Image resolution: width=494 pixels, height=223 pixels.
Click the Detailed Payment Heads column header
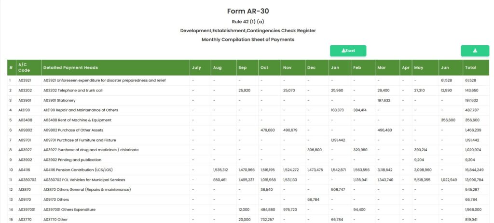pyautogui.click(x=115, y=67)
